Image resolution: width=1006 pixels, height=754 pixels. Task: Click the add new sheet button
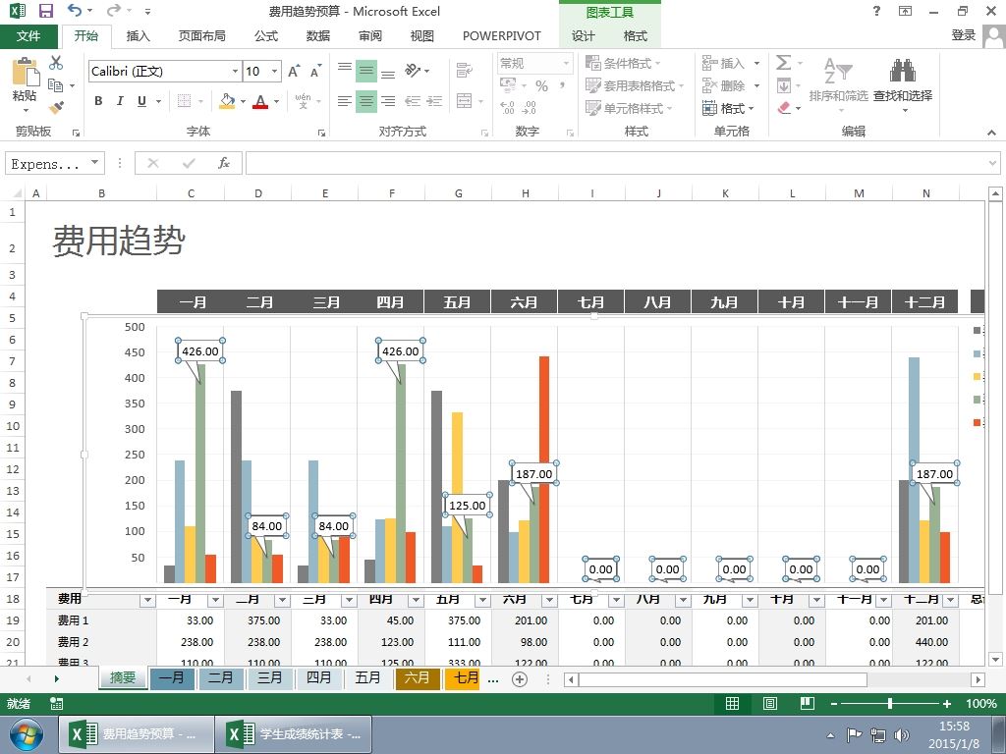pos(520,679)
